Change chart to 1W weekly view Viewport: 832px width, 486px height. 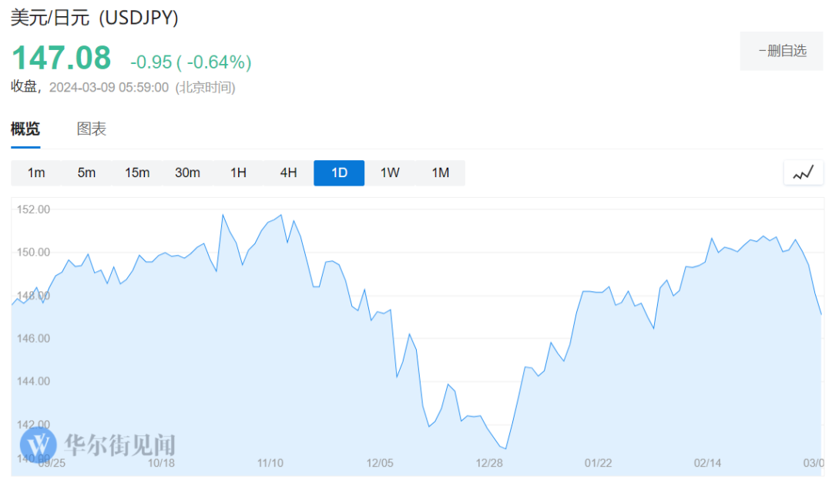tap(390, 173)
